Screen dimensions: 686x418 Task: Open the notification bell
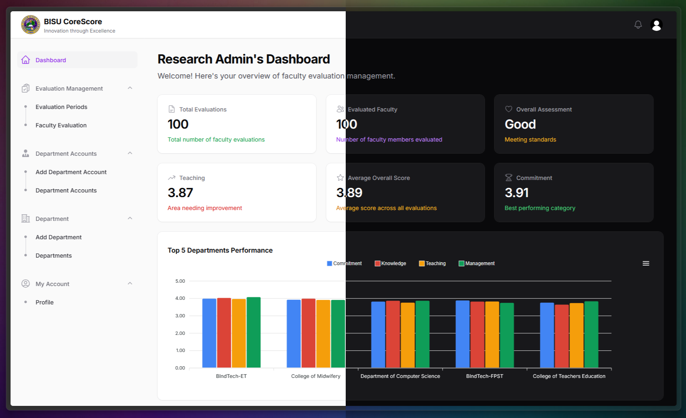638,25
